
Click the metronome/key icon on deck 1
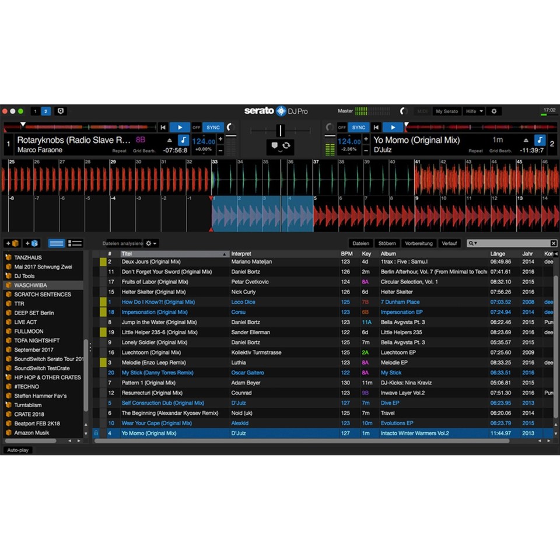click(x=184, y=141)
